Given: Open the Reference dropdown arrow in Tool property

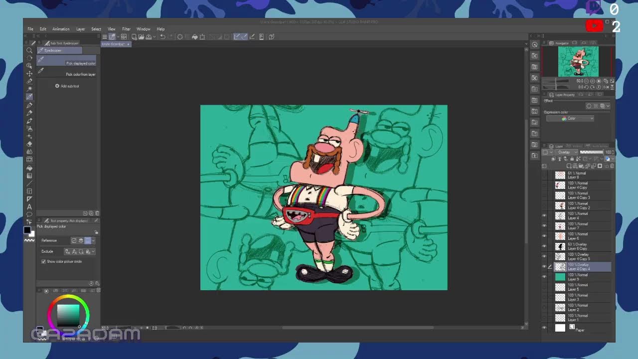Looking at the screenshot, I should 93,240.
